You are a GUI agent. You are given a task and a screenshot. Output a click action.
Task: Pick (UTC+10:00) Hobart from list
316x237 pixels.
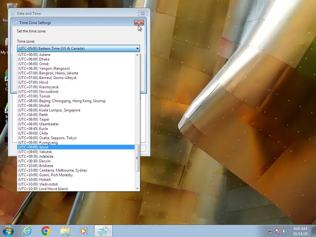coord(76,180)
